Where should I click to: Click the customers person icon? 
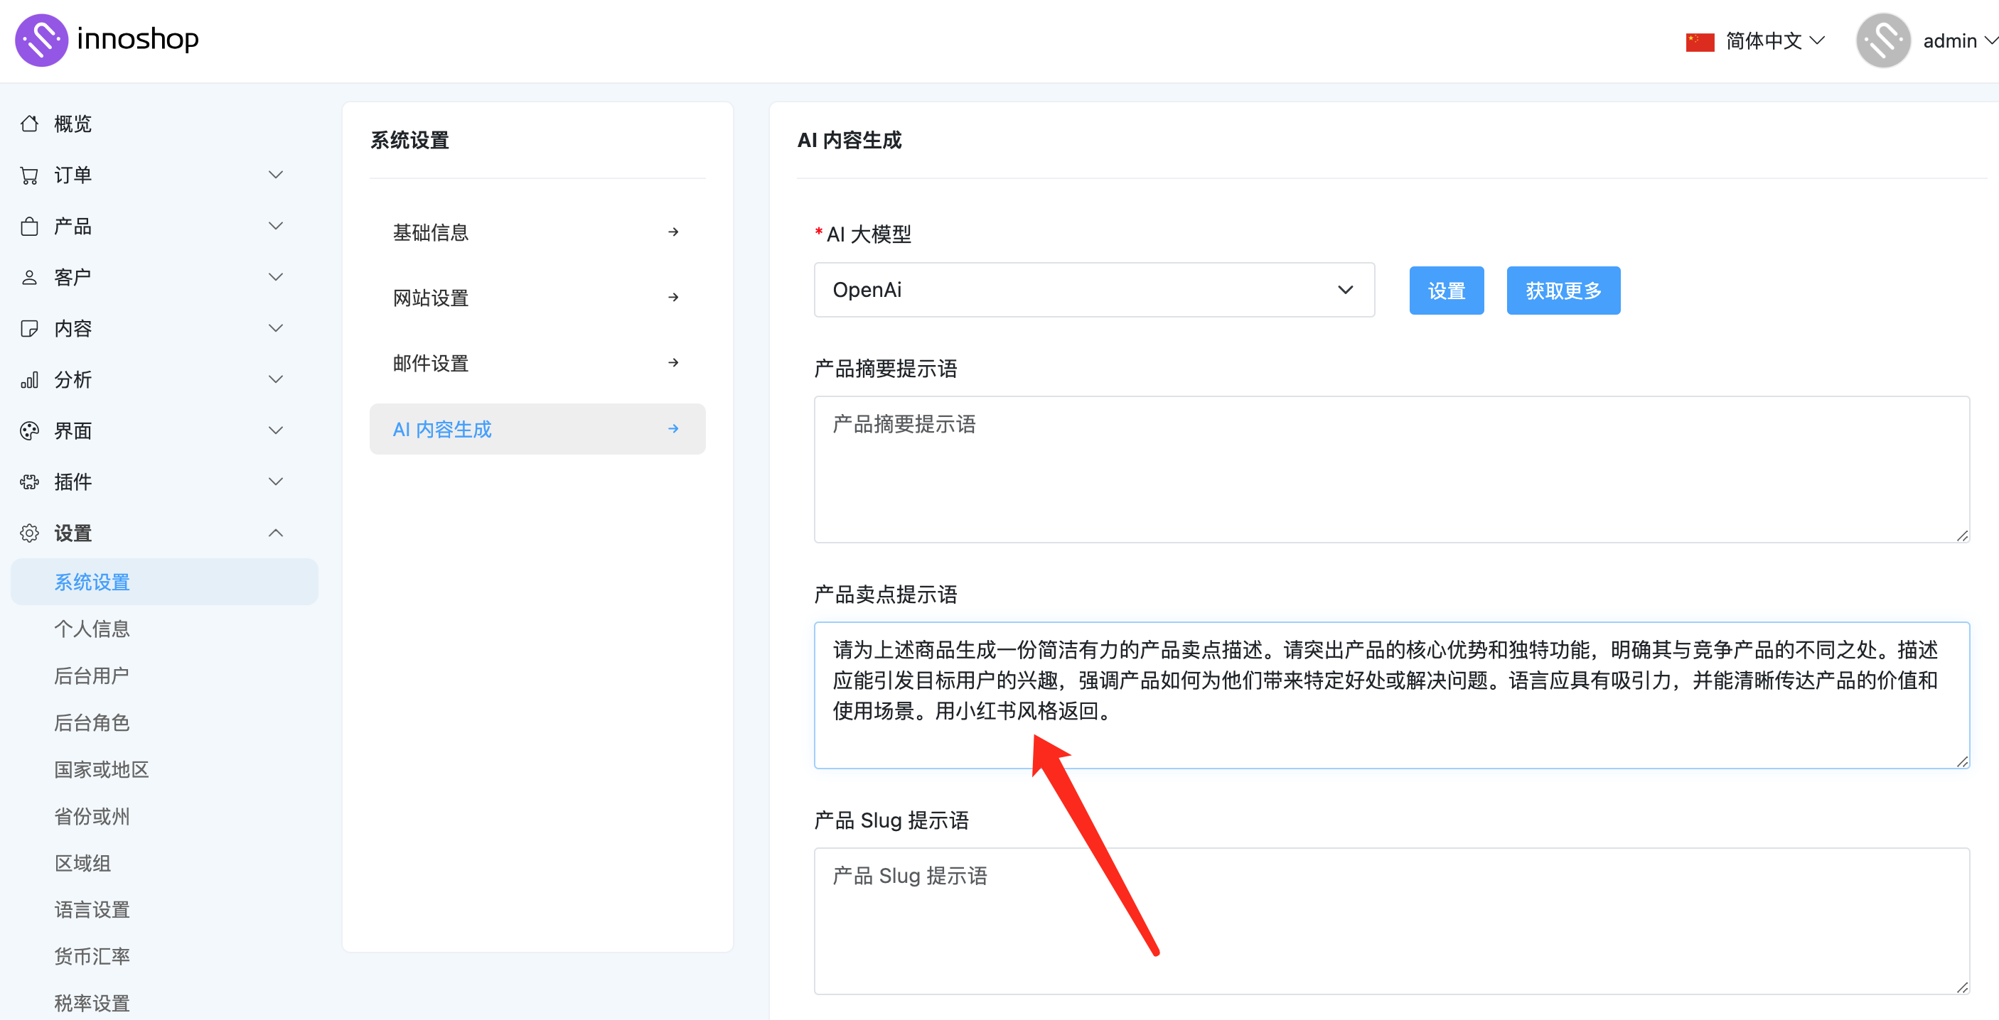[29, 277]
